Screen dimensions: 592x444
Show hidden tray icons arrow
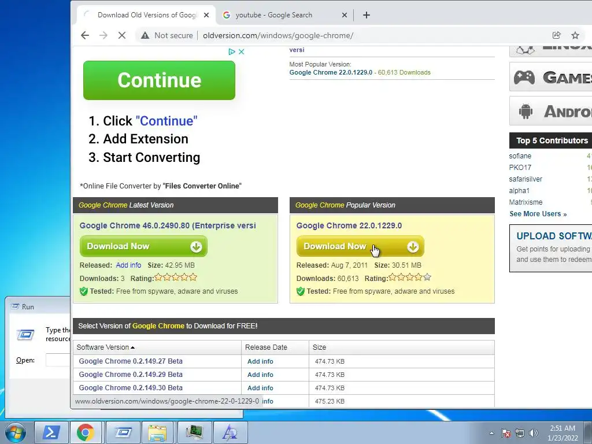491,433
